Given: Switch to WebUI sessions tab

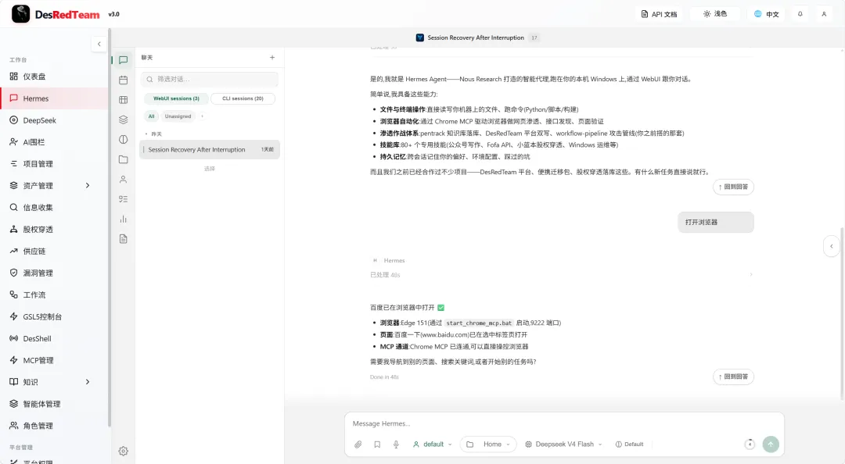Looking at the screenshot, I should click(x=176, y=98).
